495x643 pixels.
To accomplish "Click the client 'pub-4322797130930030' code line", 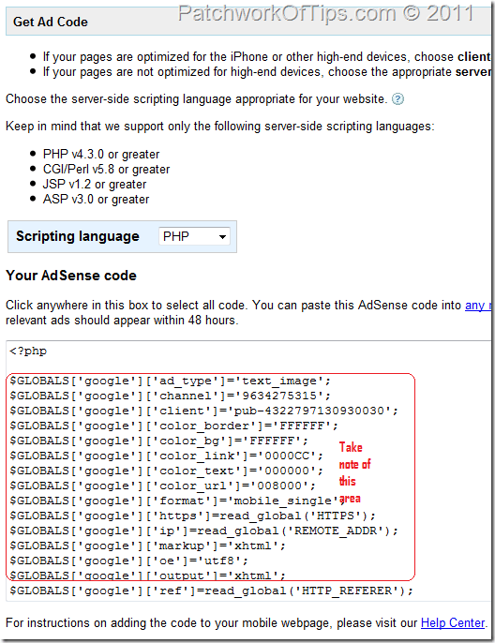I will (x=203, y=411).
